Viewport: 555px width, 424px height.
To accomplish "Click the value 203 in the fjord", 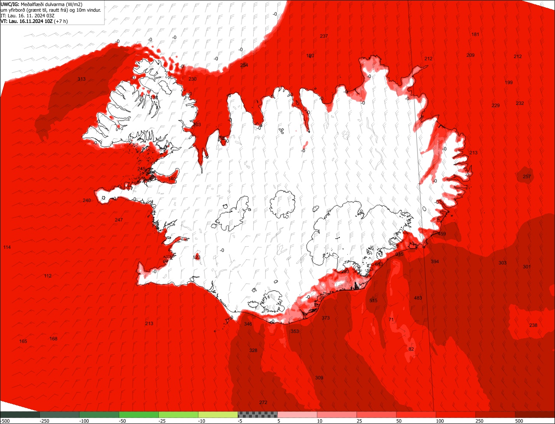I will click(x=197, y=124).
